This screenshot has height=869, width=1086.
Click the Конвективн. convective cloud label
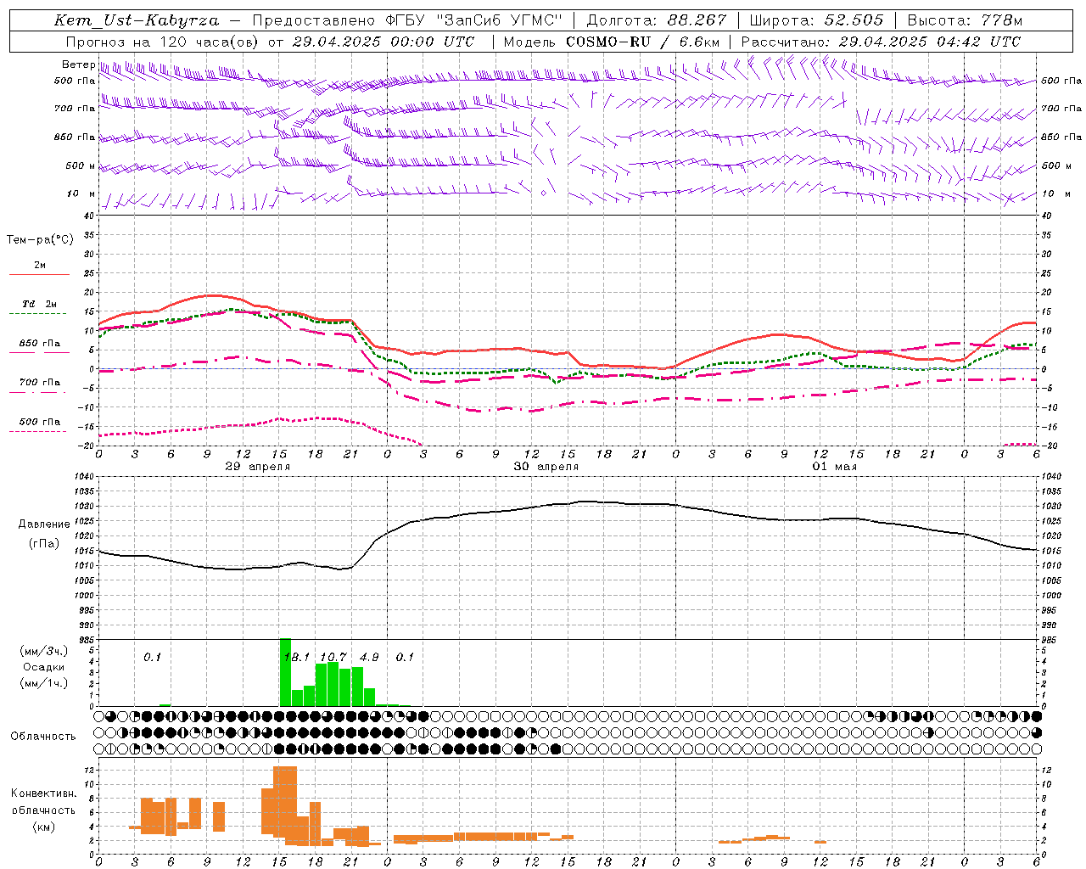click(44, 793)
